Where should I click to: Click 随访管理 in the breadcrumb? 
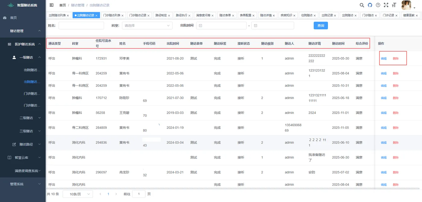pyautogui.click(x=78, y=5)
